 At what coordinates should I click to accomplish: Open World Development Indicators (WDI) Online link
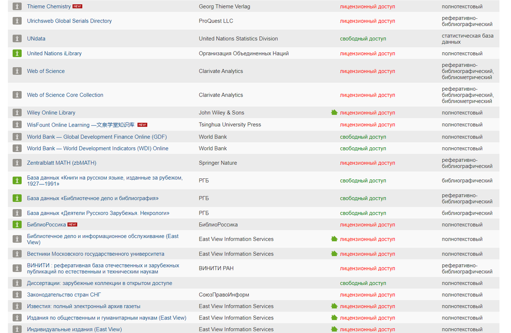click(x=98, y=149)
